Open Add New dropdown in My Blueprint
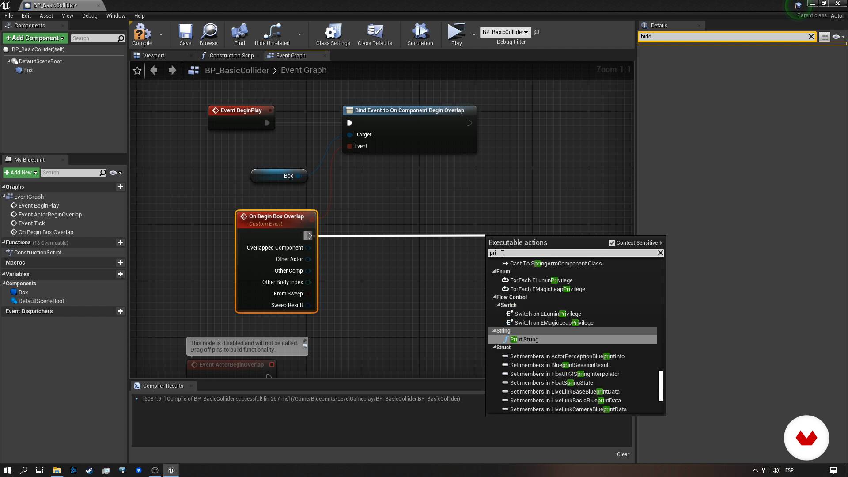Screen dimensions: 848x477 point(21,173)
